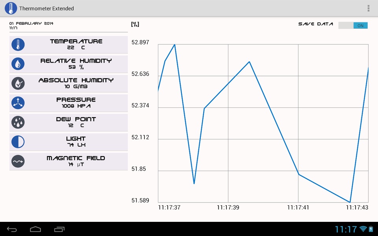This screenshot has width=378, height=236.
Task: Tap the Wi-Fi status icon
Action: point(363,229)
